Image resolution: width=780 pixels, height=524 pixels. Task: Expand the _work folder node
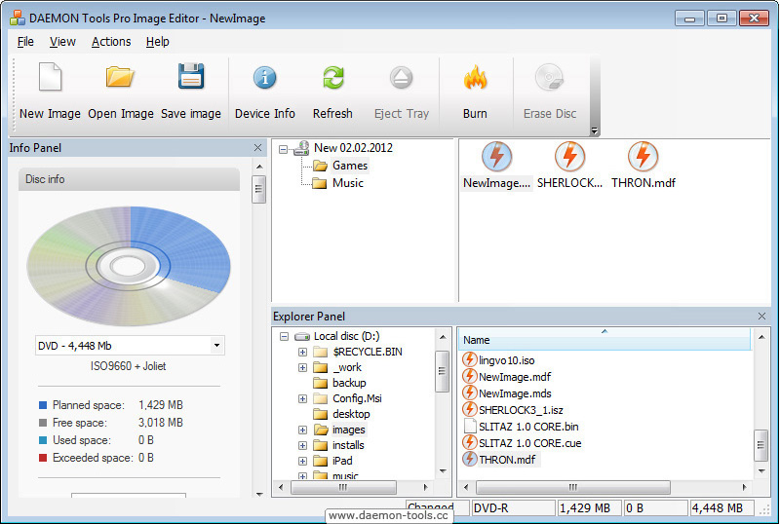coord(302,367)
